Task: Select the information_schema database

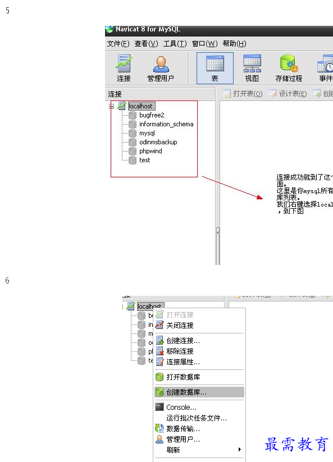Action: [x=166, y=124]
